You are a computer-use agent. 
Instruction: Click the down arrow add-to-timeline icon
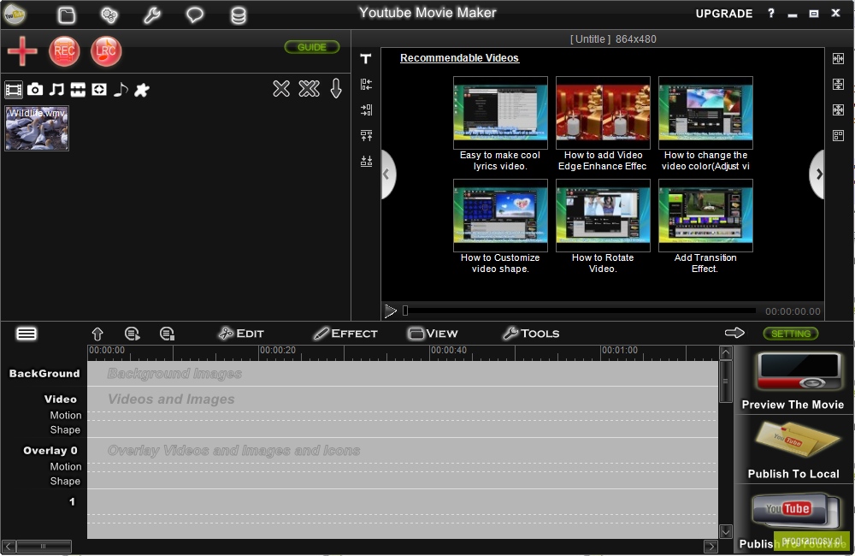click(336, 88)
